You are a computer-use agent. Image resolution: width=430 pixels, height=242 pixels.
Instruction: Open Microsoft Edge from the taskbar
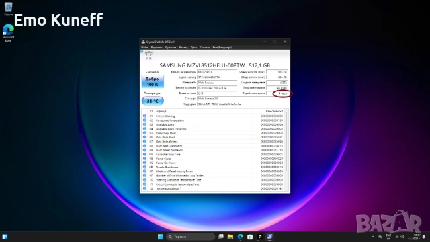tap(241, 237)
